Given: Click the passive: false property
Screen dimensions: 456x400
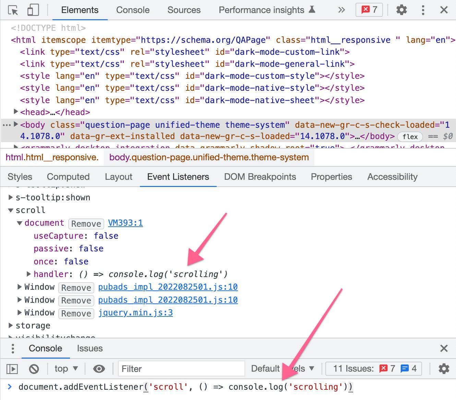Looking at the screenshot, I should [x=68, y=248].
